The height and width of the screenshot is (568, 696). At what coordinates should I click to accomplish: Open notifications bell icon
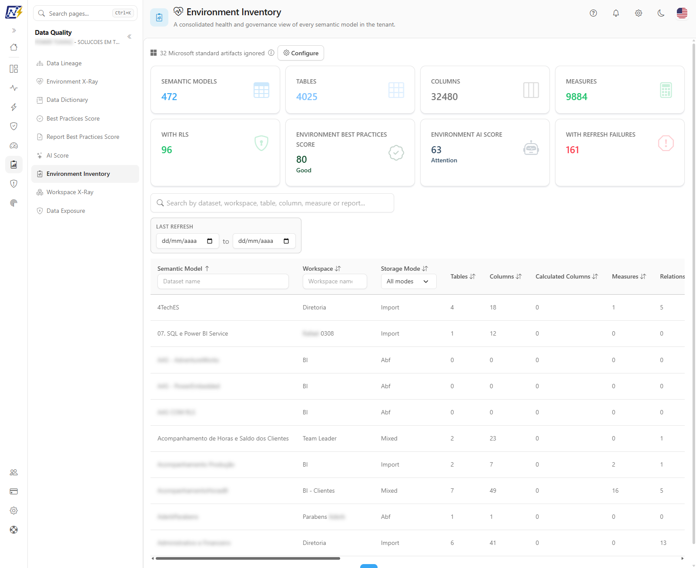[x=616, y=13]
